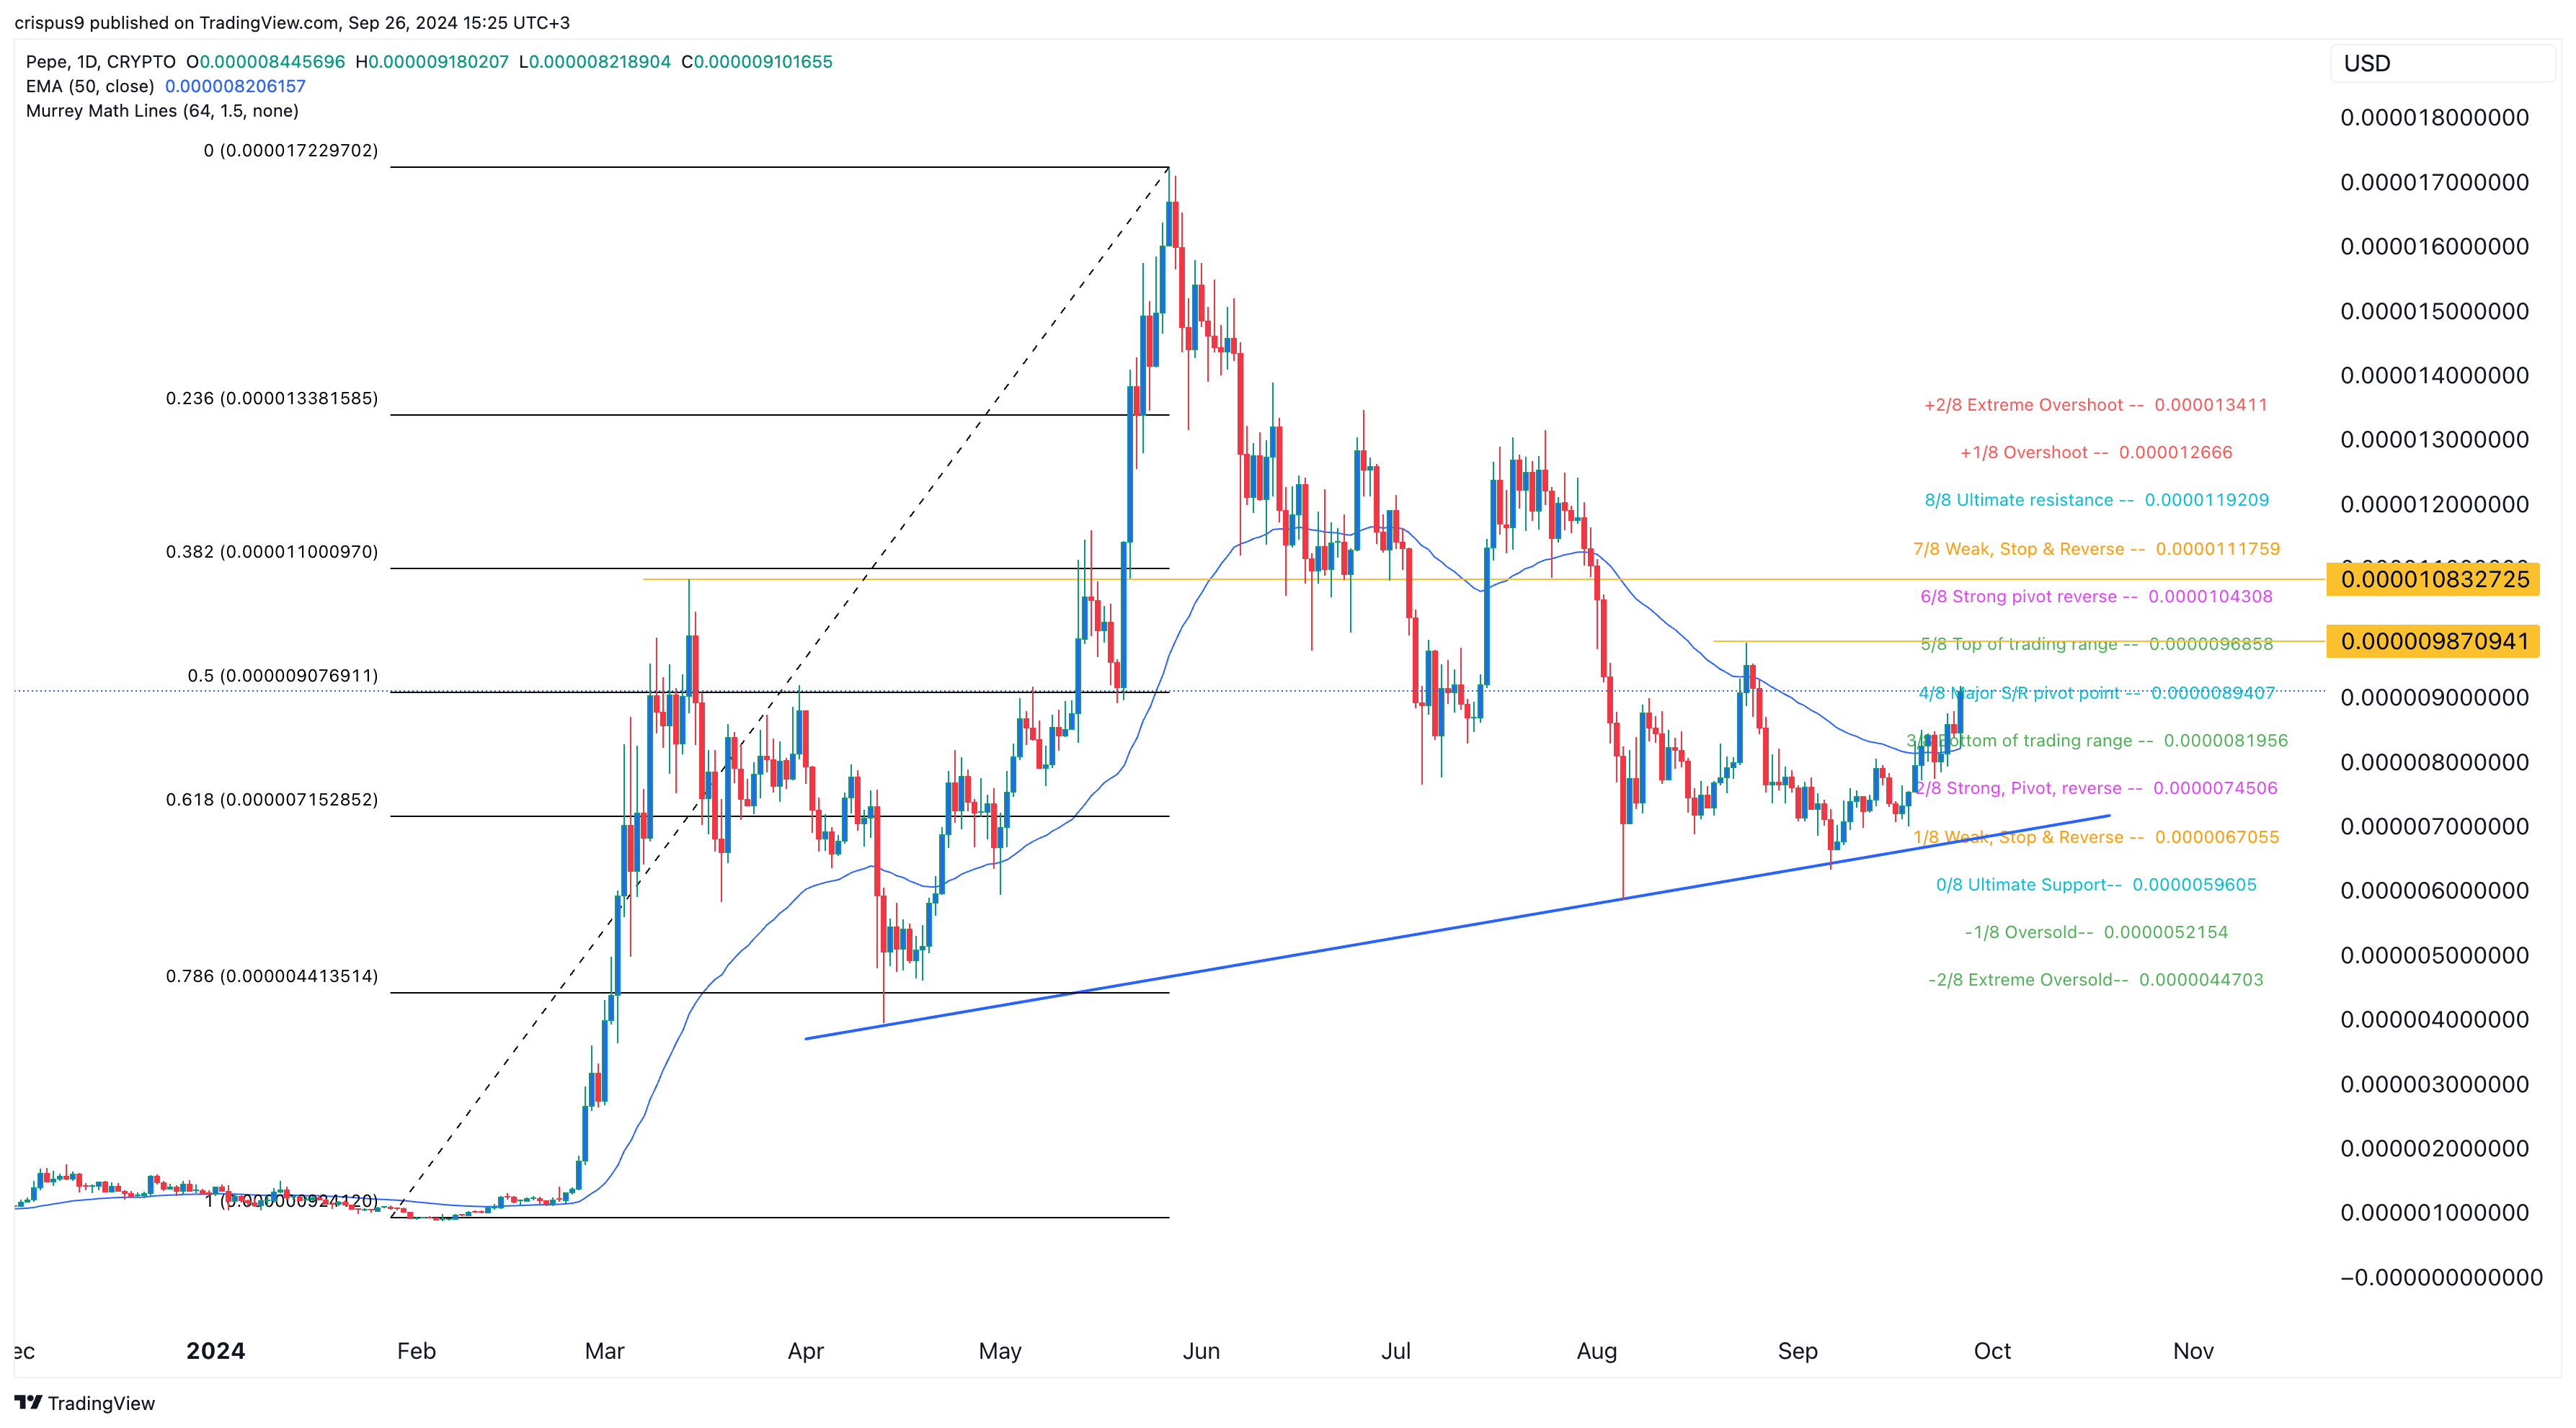2576x1428 pixels.
Task: Click the 0.618 Fibonacci level label
Action: 272,800
